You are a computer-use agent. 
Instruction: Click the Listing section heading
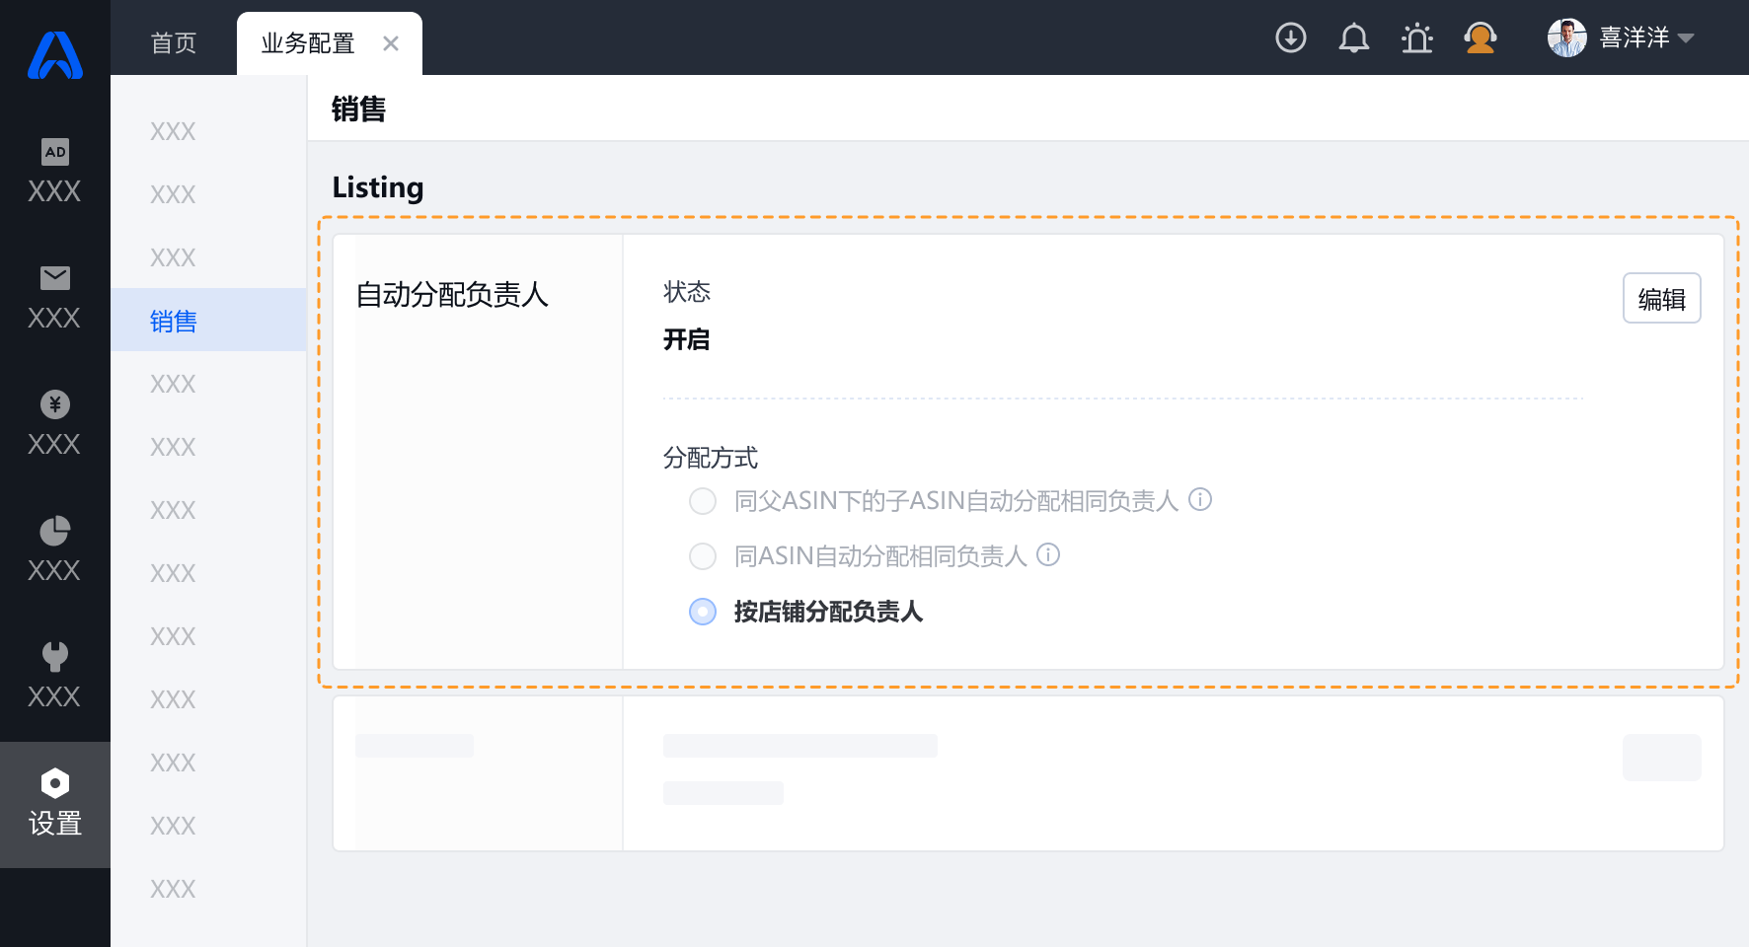(378, 187)
